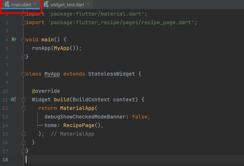Image resolution: width=244 pixels, height=166 pixels.
Task: Run main() with the green gutter arrow
Action: coord(14,39)
